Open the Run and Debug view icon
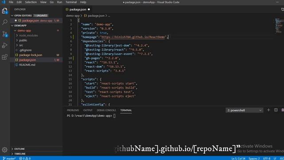This screenshot has height=160, width=284. coord(4,45)
